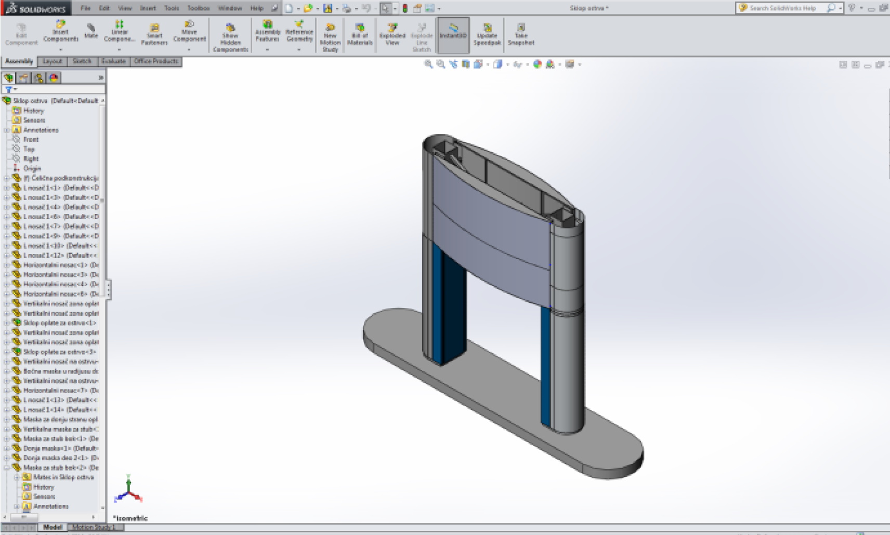Open the appearance color wheel icon
Image resolution: width=890 pixels, height=535 pixels.
(537, 64)
